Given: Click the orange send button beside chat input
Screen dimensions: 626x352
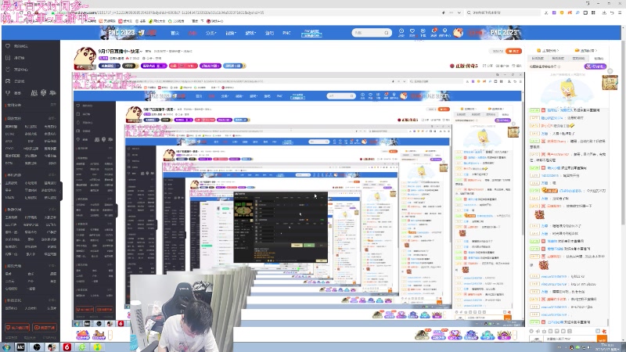Looking at the screenshot, I should (x=602, y=339).
